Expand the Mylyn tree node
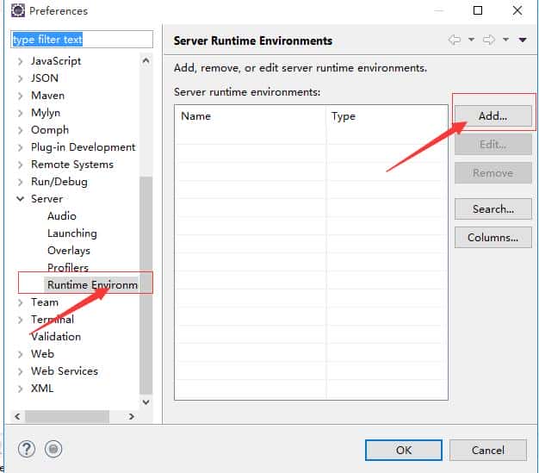The image size is (539, 473). 21,113
